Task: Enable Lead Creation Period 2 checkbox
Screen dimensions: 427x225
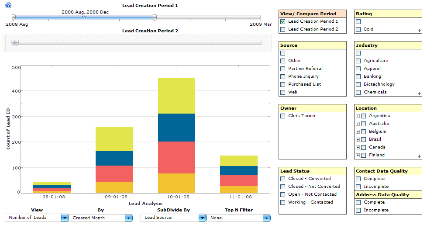Action: (x=282, y=29)
